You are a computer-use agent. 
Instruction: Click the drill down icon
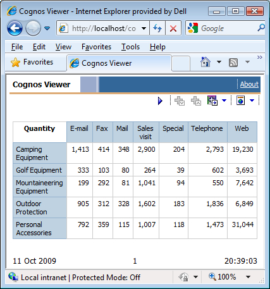(x=180, y=101)
